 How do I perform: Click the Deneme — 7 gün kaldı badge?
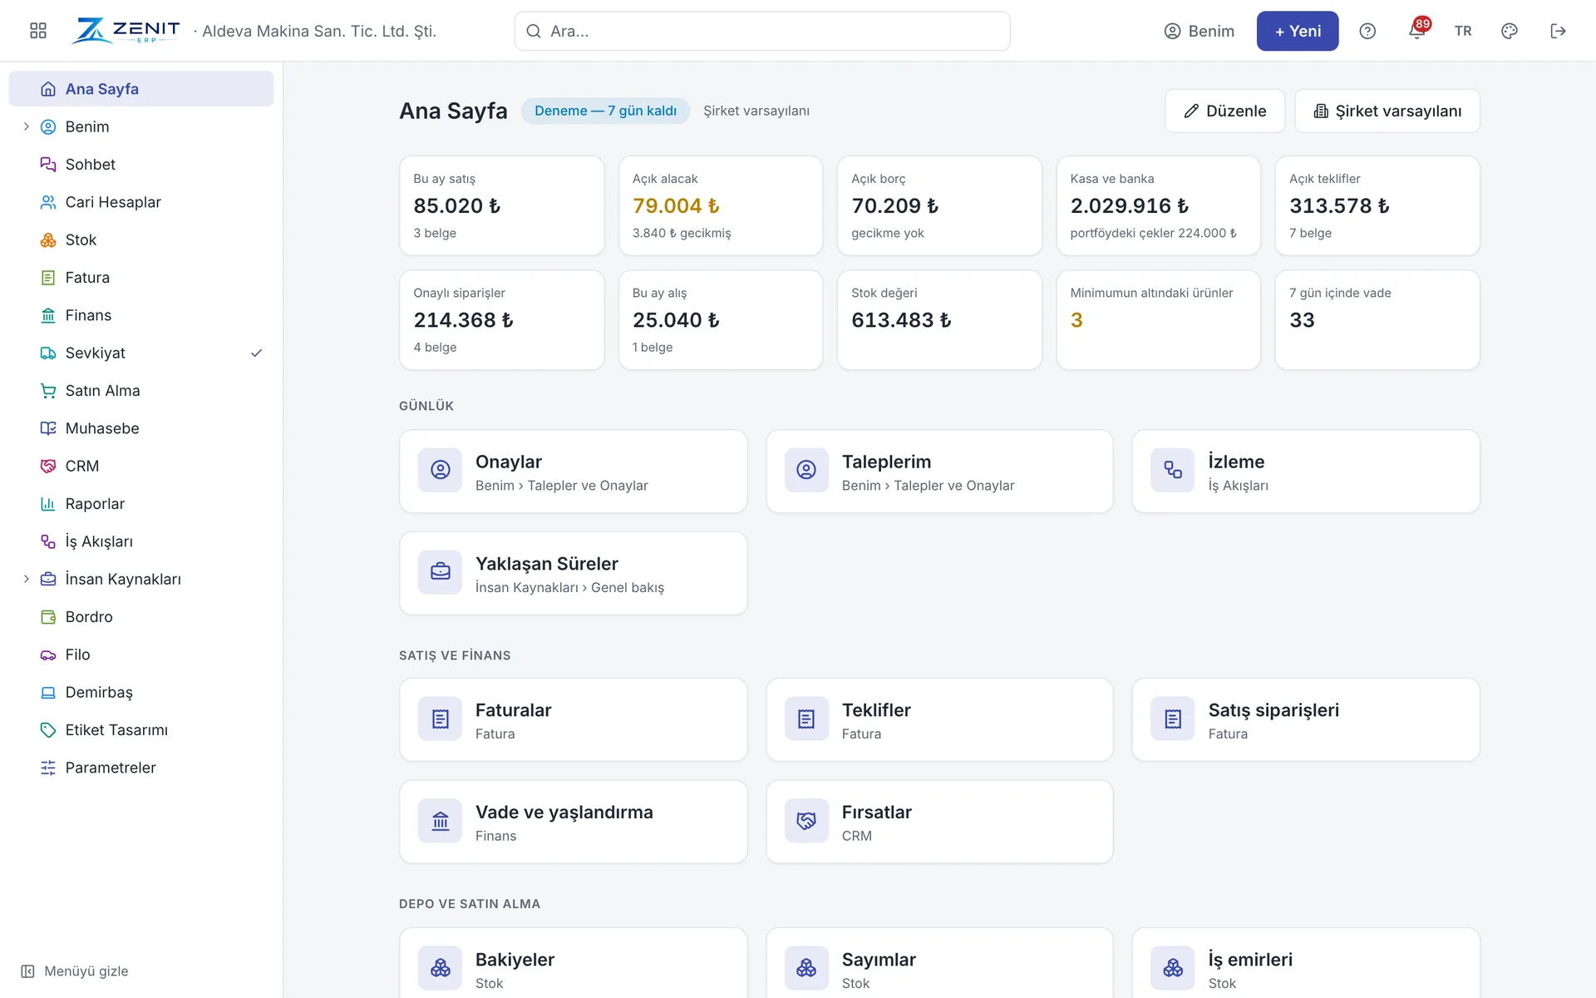(605, 111)
